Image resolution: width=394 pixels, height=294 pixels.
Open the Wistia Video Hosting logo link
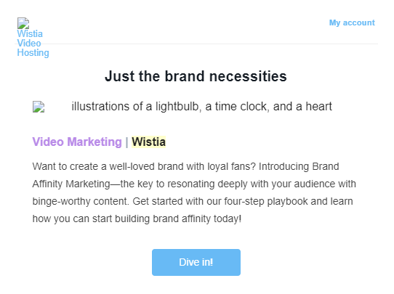[x=33, y=38]
